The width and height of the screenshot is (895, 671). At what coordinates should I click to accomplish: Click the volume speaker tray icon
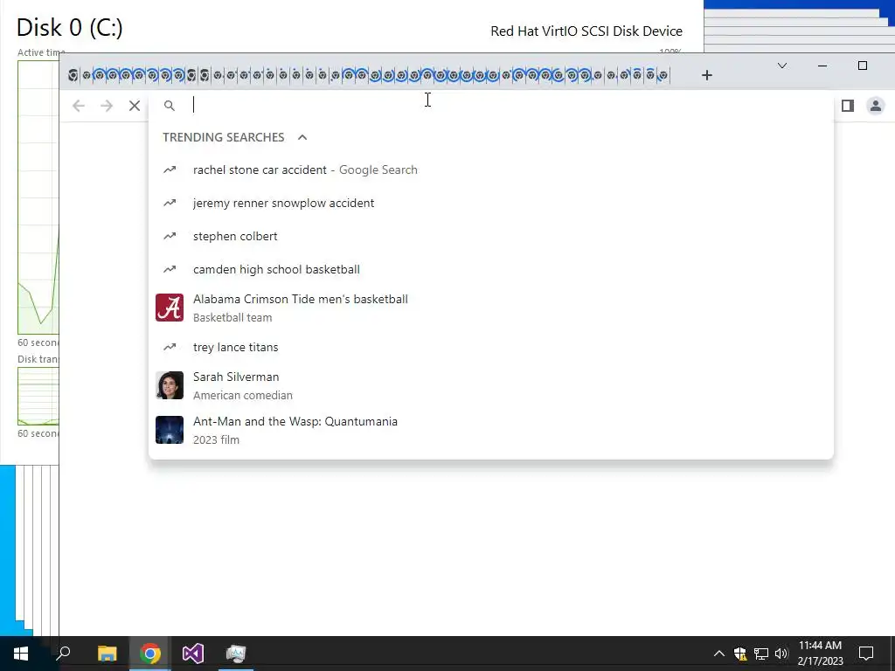point(781,654)
